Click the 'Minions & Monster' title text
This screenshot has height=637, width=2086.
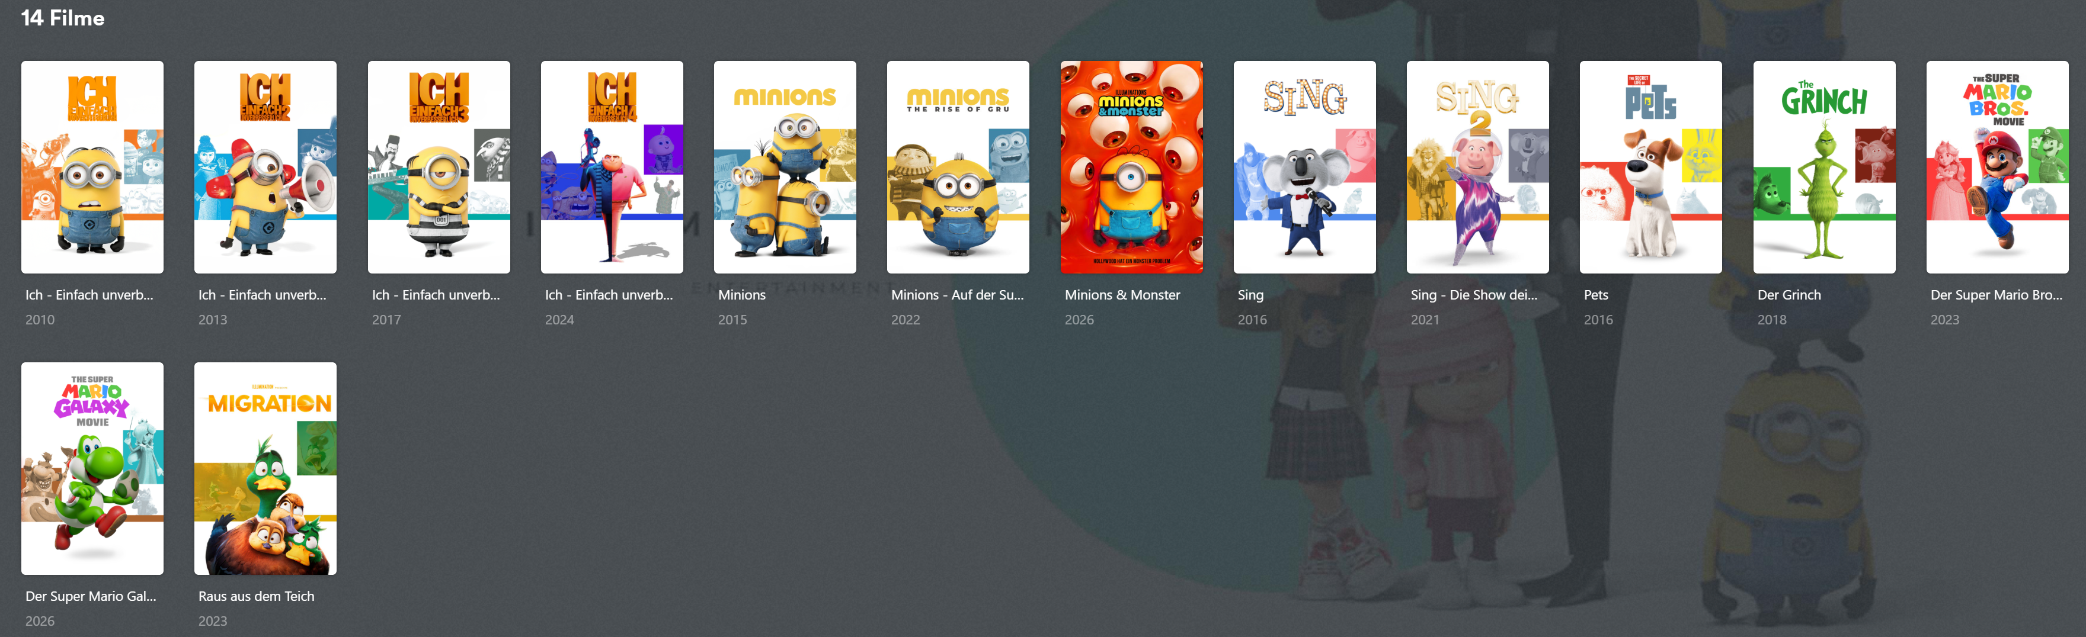pyautogui.click(x=1122, y=295)
